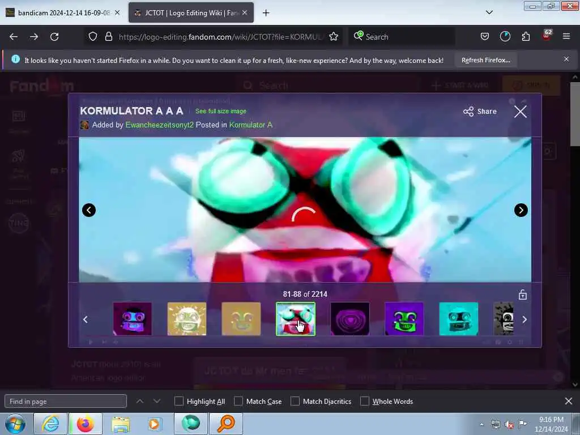Open the magnifier search app in taskbar
Viewport: 580px width, 435px height.
(226, 424)
